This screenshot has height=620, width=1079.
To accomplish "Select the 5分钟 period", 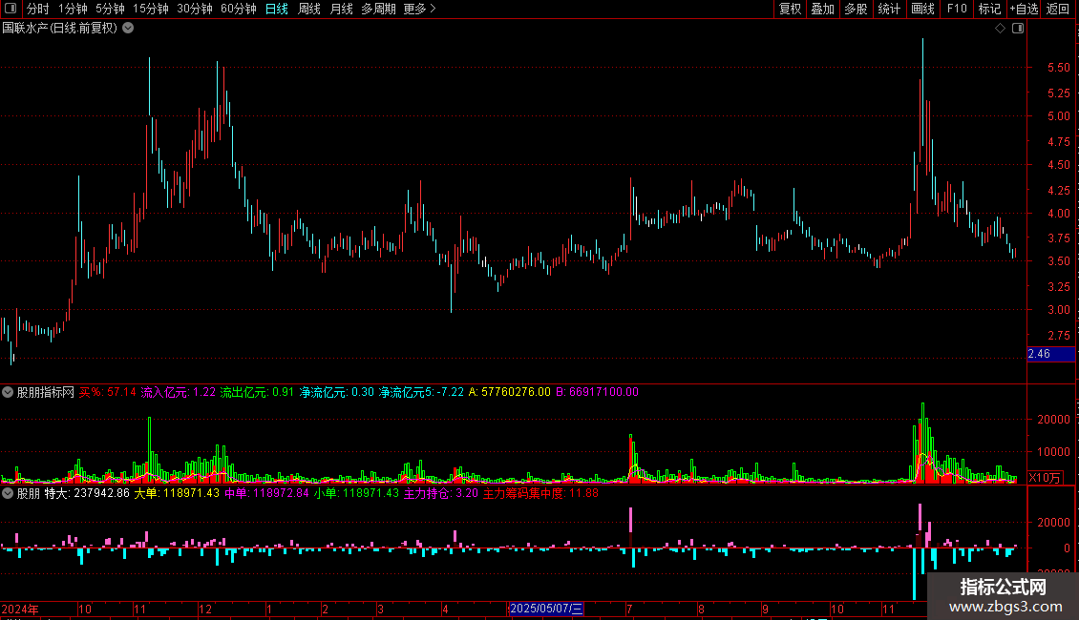I will pyautogui.click(x=110, y=9).
